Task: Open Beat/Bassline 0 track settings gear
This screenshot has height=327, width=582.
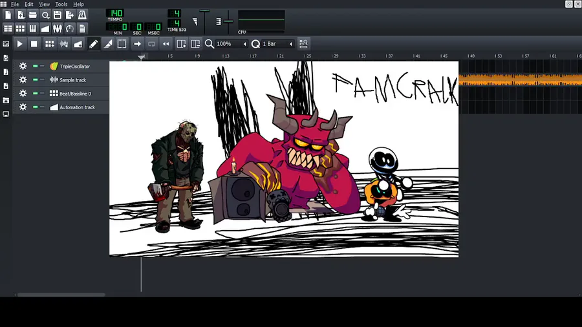Action: pos(23,94)
